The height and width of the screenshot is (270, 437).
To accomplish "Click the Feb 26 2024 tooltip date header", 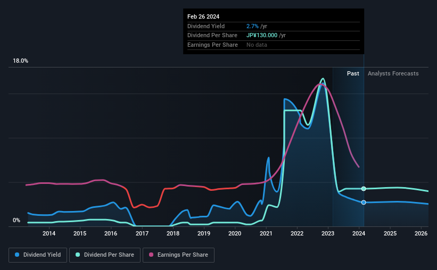I will coord(203,16).
